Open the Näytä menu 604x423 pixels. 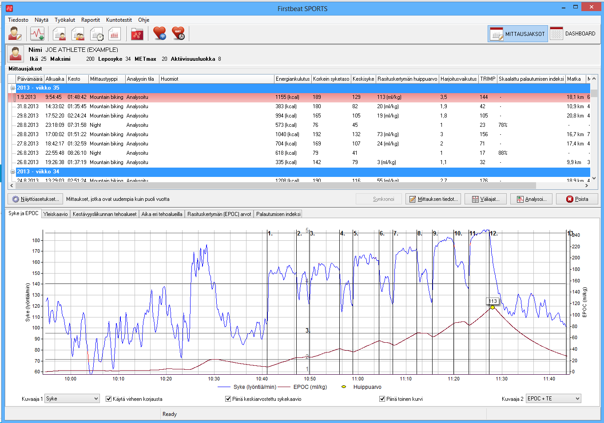(42, 20)
